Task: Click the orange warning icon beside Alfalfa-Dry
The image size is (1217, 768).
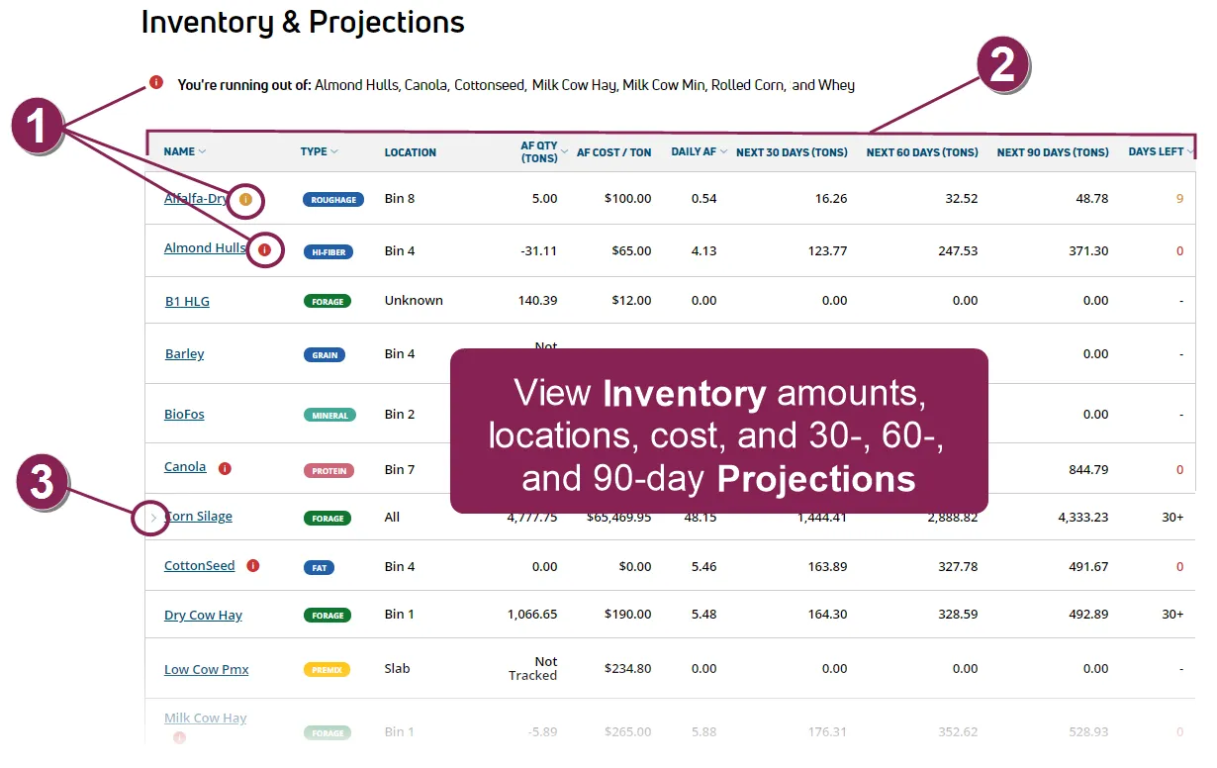Action: (246, 199)
